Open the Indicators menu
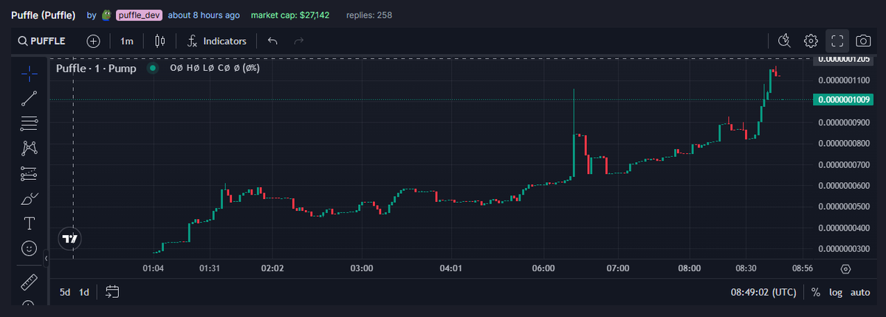886x317 pixels. 216,41
